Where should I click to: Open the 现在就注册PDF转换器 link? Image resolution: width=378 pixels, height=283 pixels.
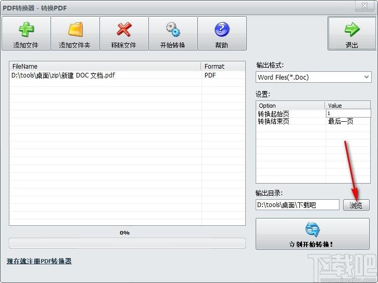click(39, 261)
